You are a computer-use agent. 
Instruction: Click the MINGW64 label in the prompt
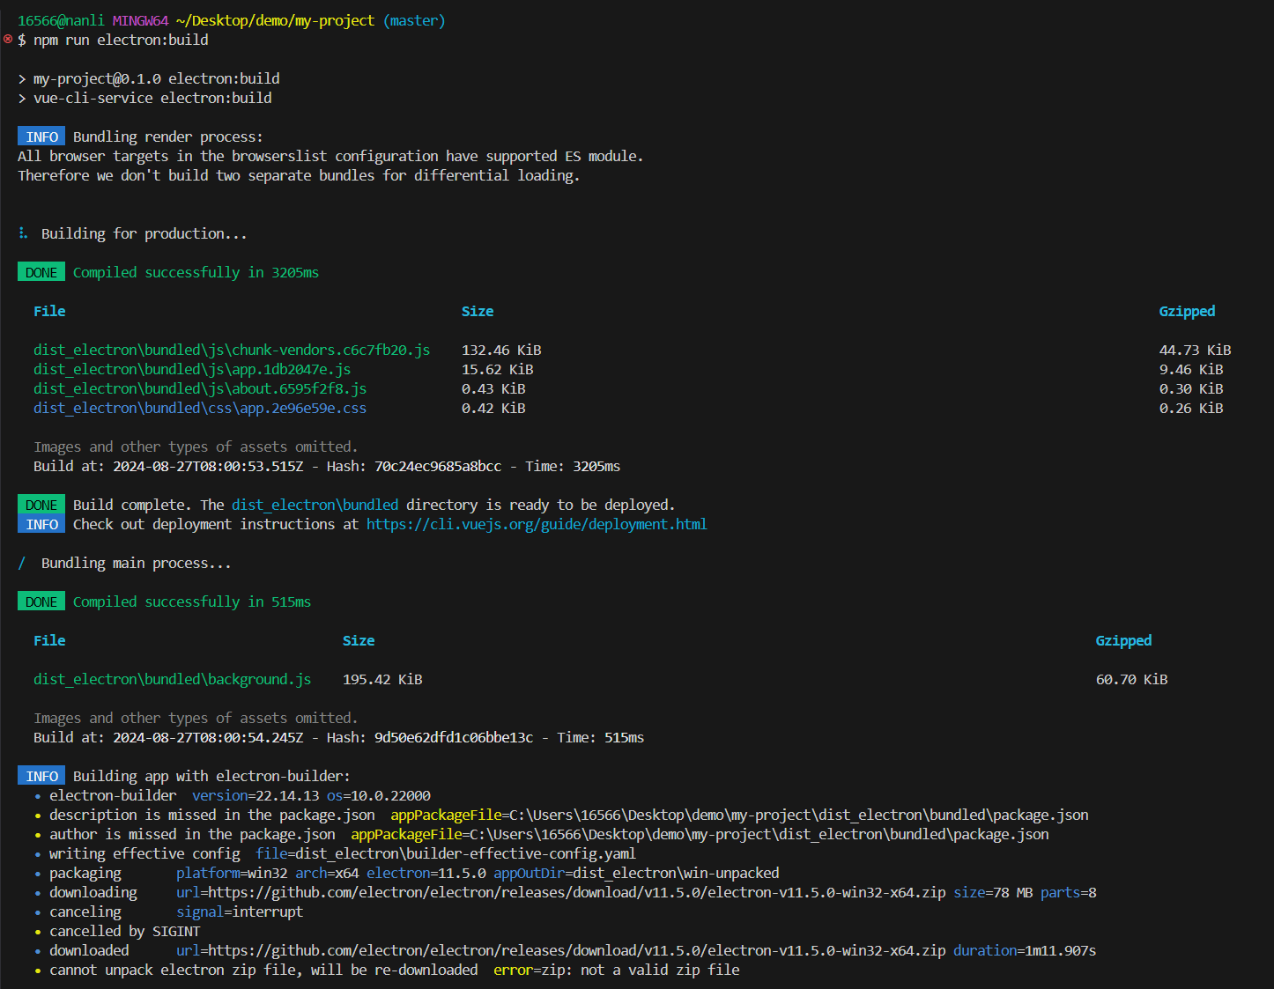pos(140,20)
